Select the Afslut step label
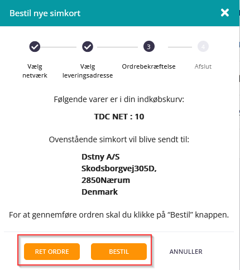The image size is (240, 270). 203,66
